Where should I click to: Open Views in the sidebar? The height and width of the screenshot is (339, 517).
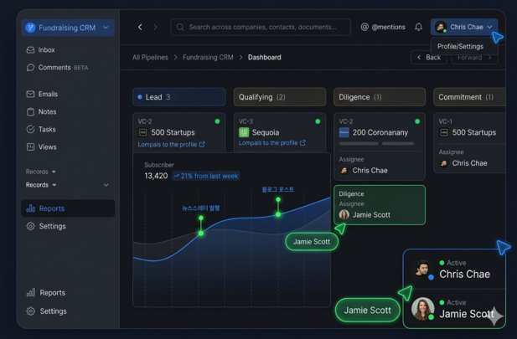point(47,147)
